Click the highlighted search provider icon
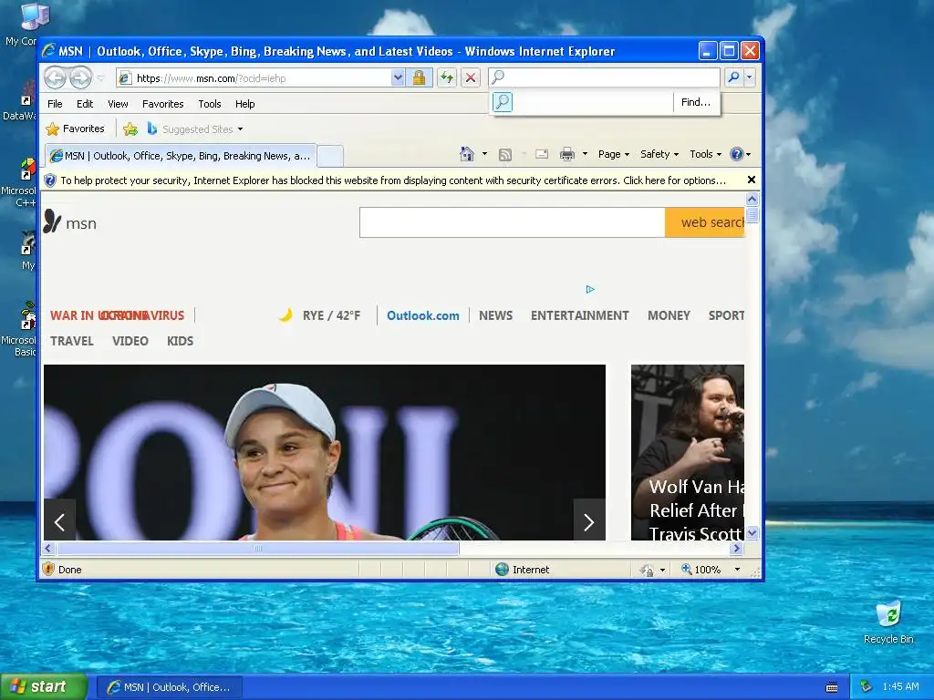 pyautogui.click(x=503, y=102)
